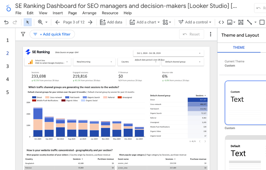Go to the previous page arrow

57,22
